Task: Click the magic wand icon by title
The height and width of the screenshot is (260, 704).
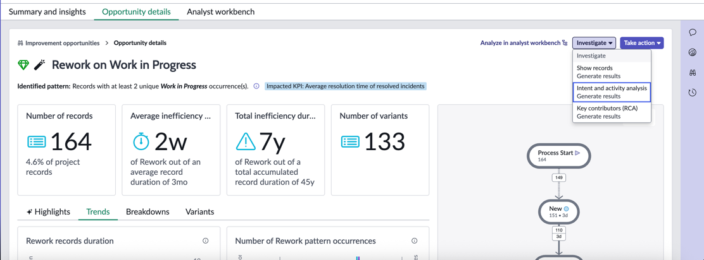Action: coord(39,65)
